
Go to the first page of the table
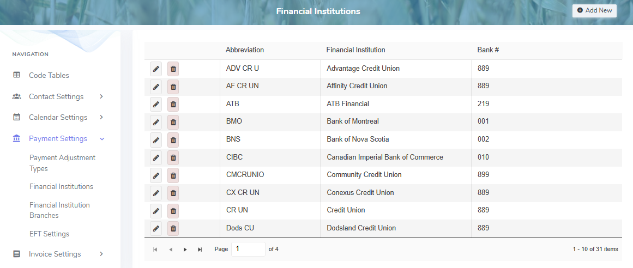[155, 249]
